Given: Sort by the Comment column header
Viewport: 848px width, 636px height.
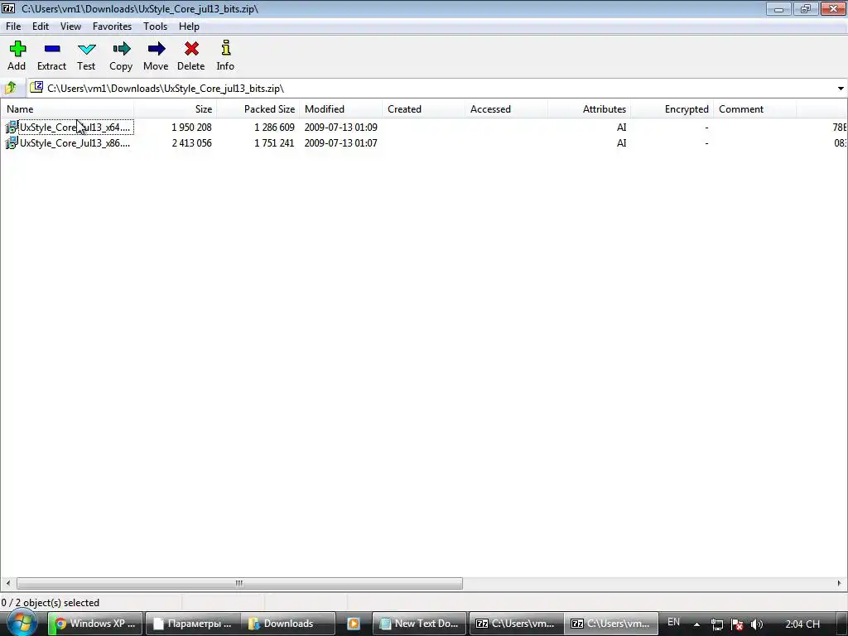Looking at the screenshot, I should [x=754, y=108].
